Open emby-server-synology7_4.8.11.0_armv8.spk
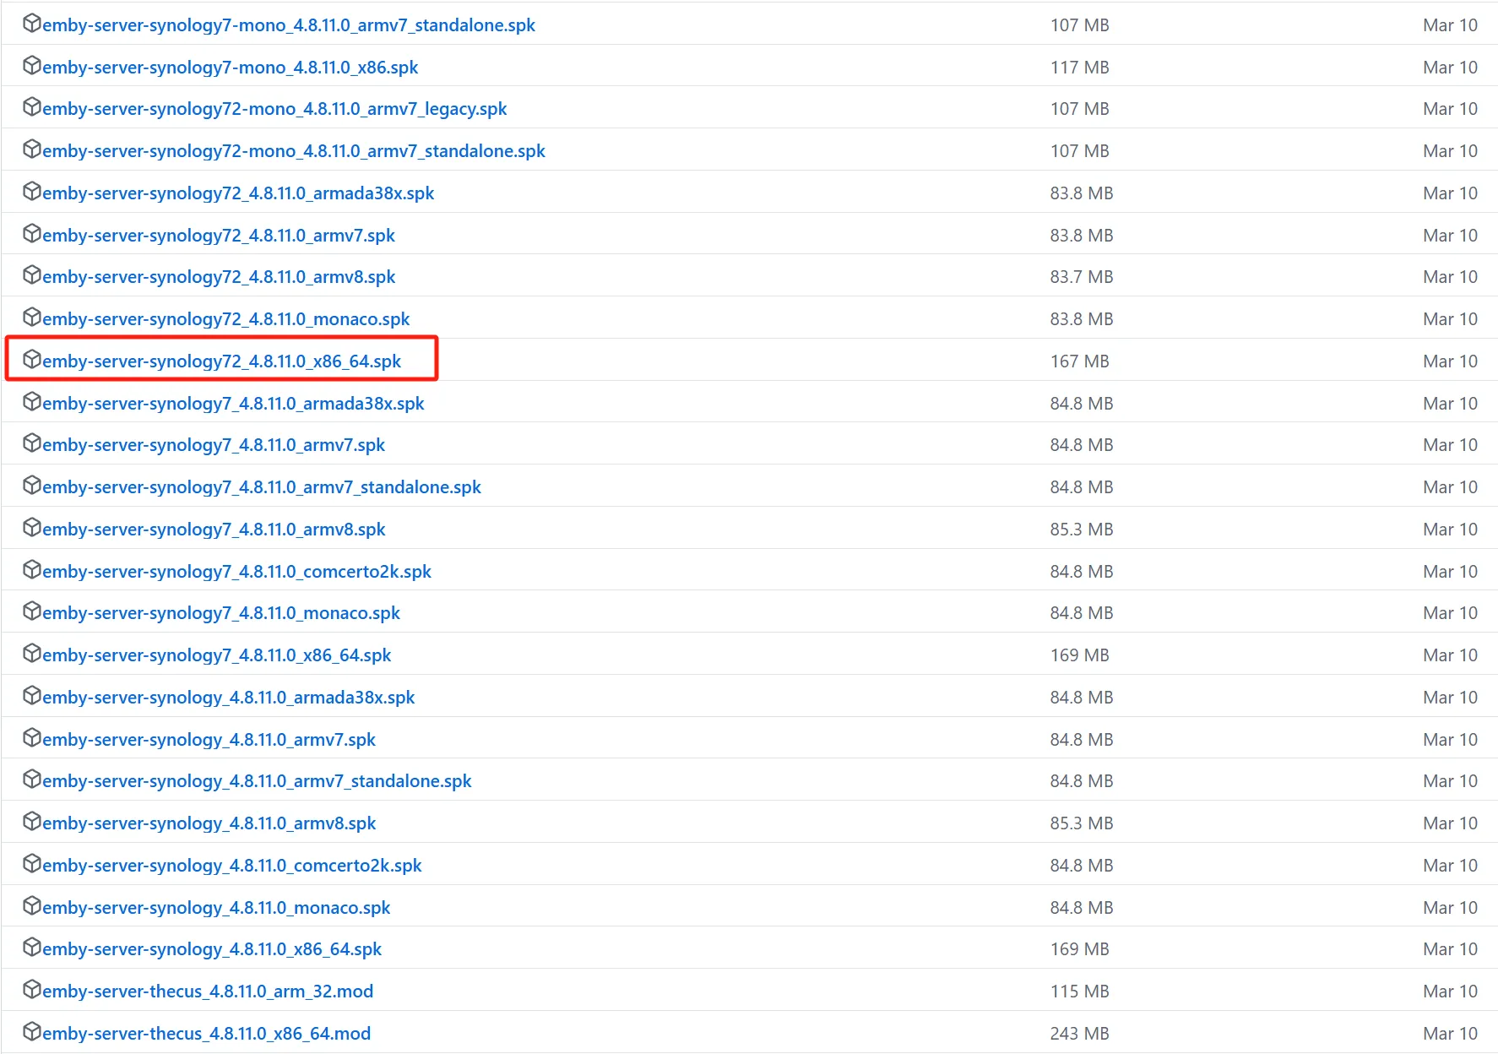Image resolution: width=1498 pixels, height=1054 pixels. tap(214, 530)
